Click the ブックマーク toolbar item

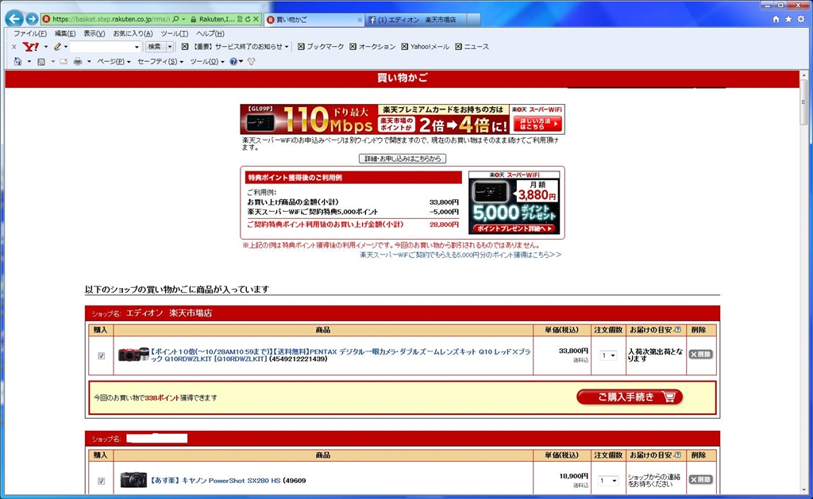click(x=321, y=47)
